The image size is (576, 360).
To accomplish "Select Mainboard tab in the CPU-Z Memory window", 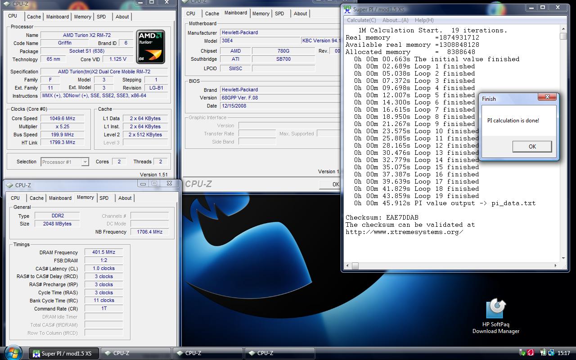I will [x=60, y=198].
